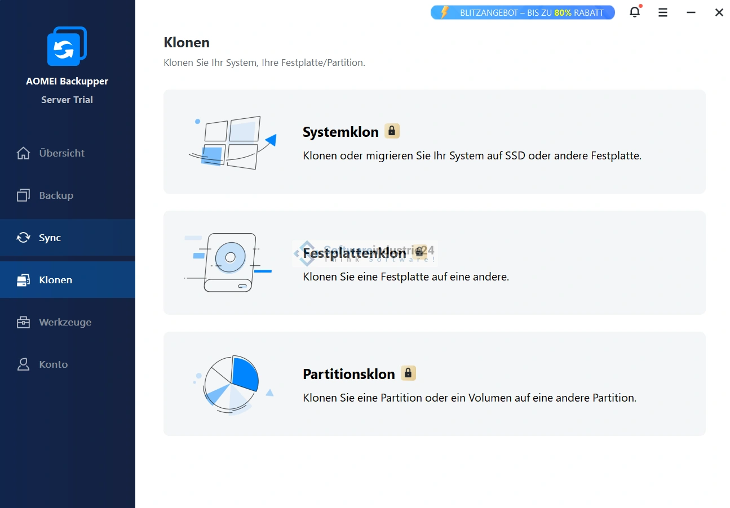
Task: Open the Werkzeuge section label
Action: click(65, 322)
